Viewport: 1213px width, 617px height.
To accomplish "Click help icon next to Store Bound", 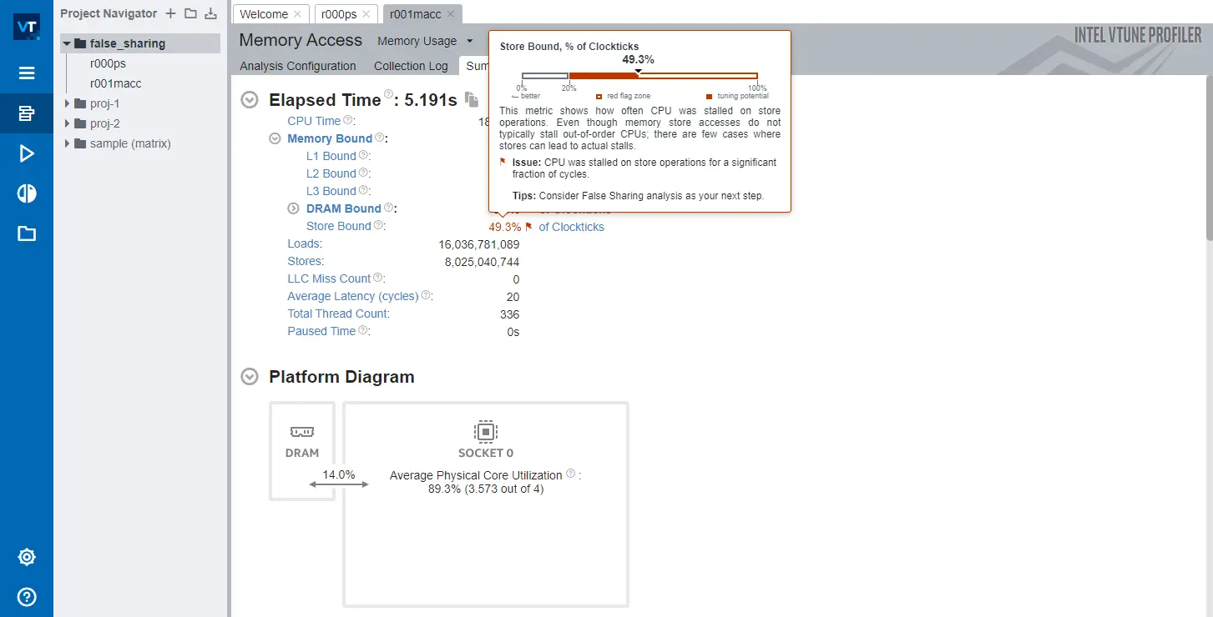I will [378, 225].
